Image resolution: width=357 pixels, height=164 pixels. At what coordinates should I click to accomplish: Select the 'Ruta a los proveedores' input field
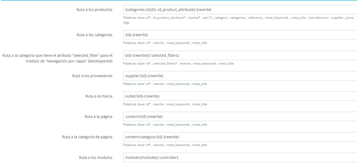coord(240,76)
